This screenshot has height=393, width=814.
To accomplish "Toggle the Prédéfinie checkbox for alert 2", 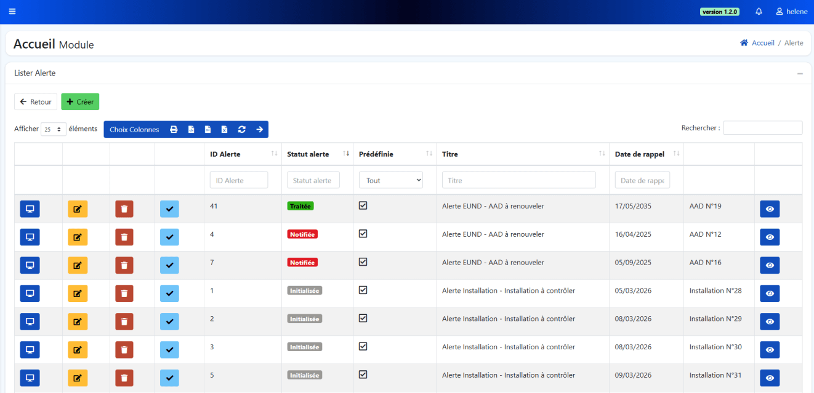I will point(363,319).
